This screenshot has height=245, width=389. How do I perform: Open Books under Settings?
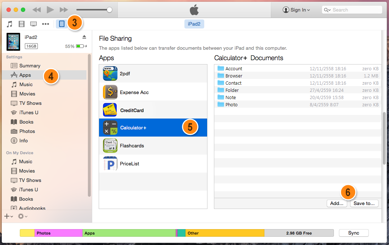[45, 122]
